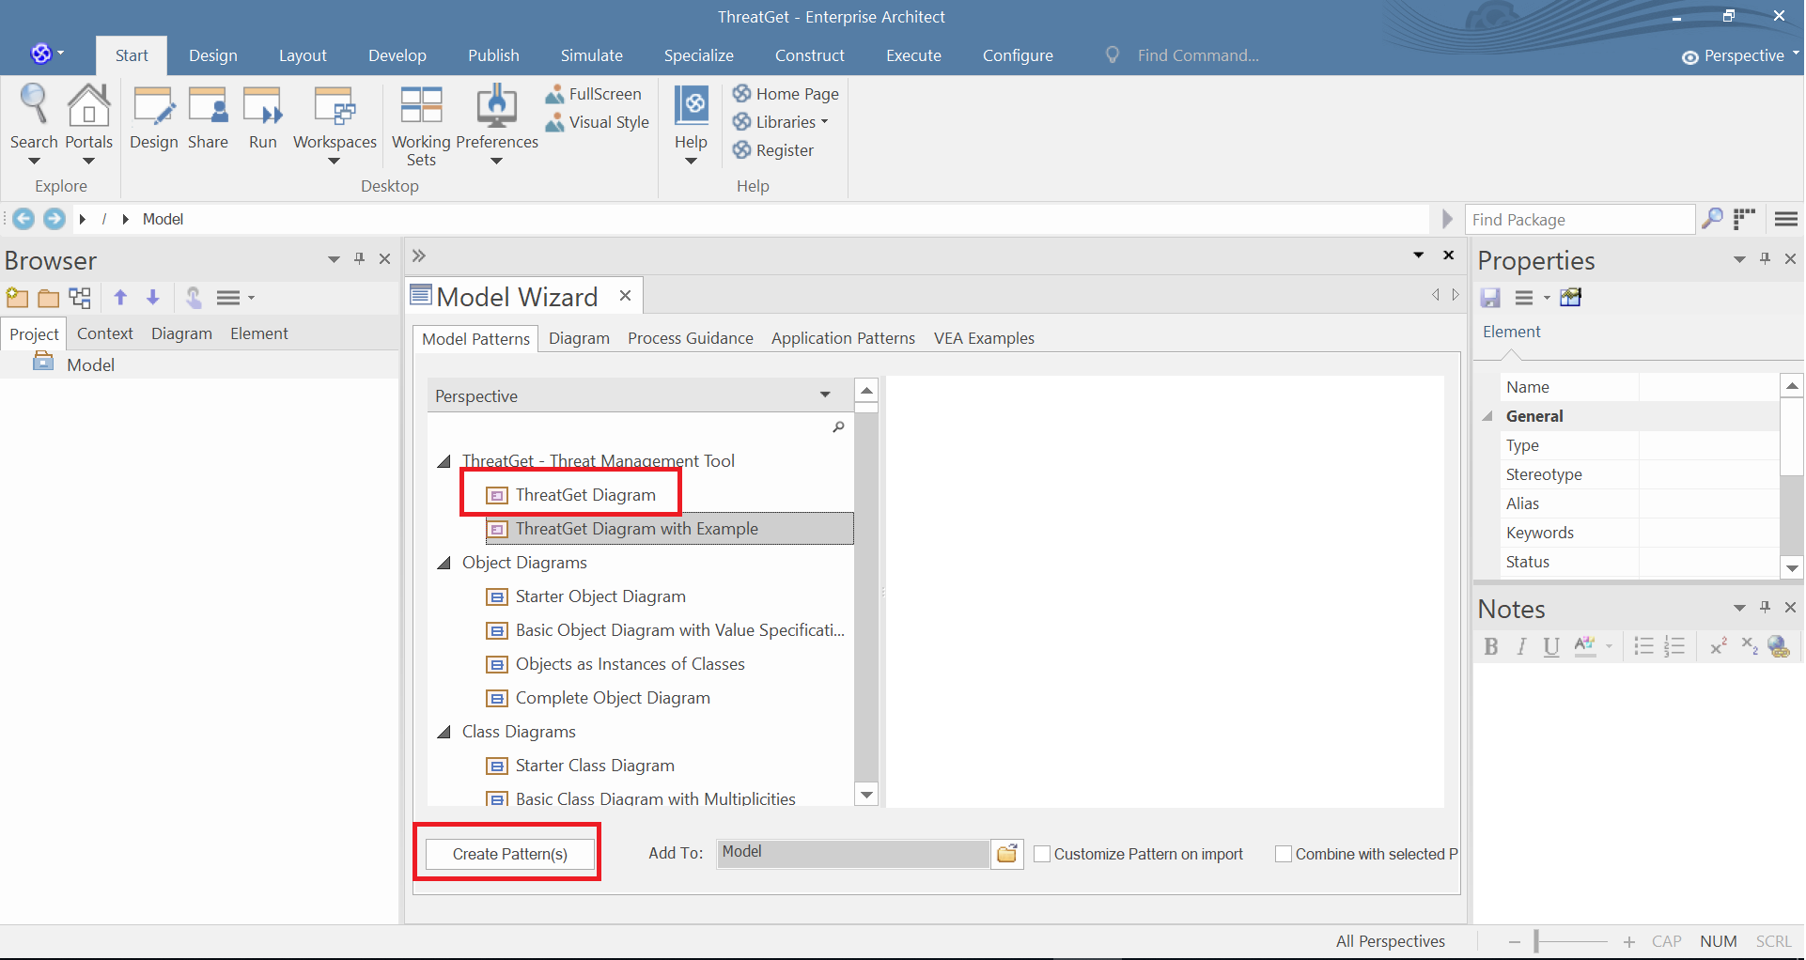Click the navigate forward arrow icon

coord(54,219)
